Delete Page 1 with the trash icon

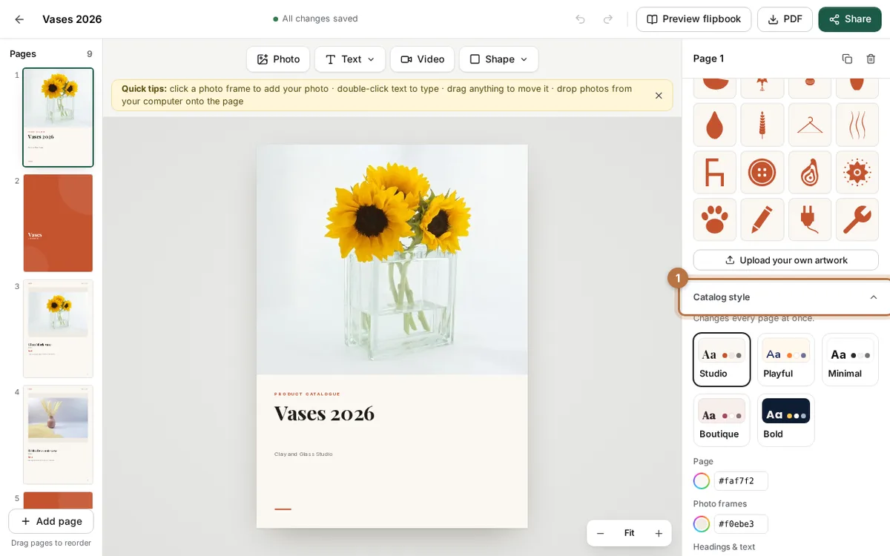(871, 59)
